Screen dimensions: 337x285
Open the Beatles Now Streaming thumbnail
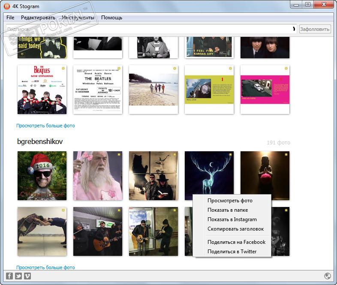click(42, 90)
